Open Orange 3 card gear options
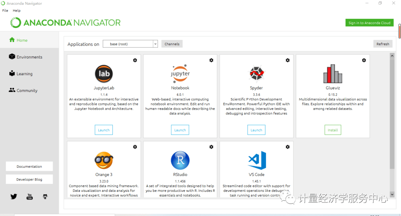The image size is (401, 216). [135, 147]
